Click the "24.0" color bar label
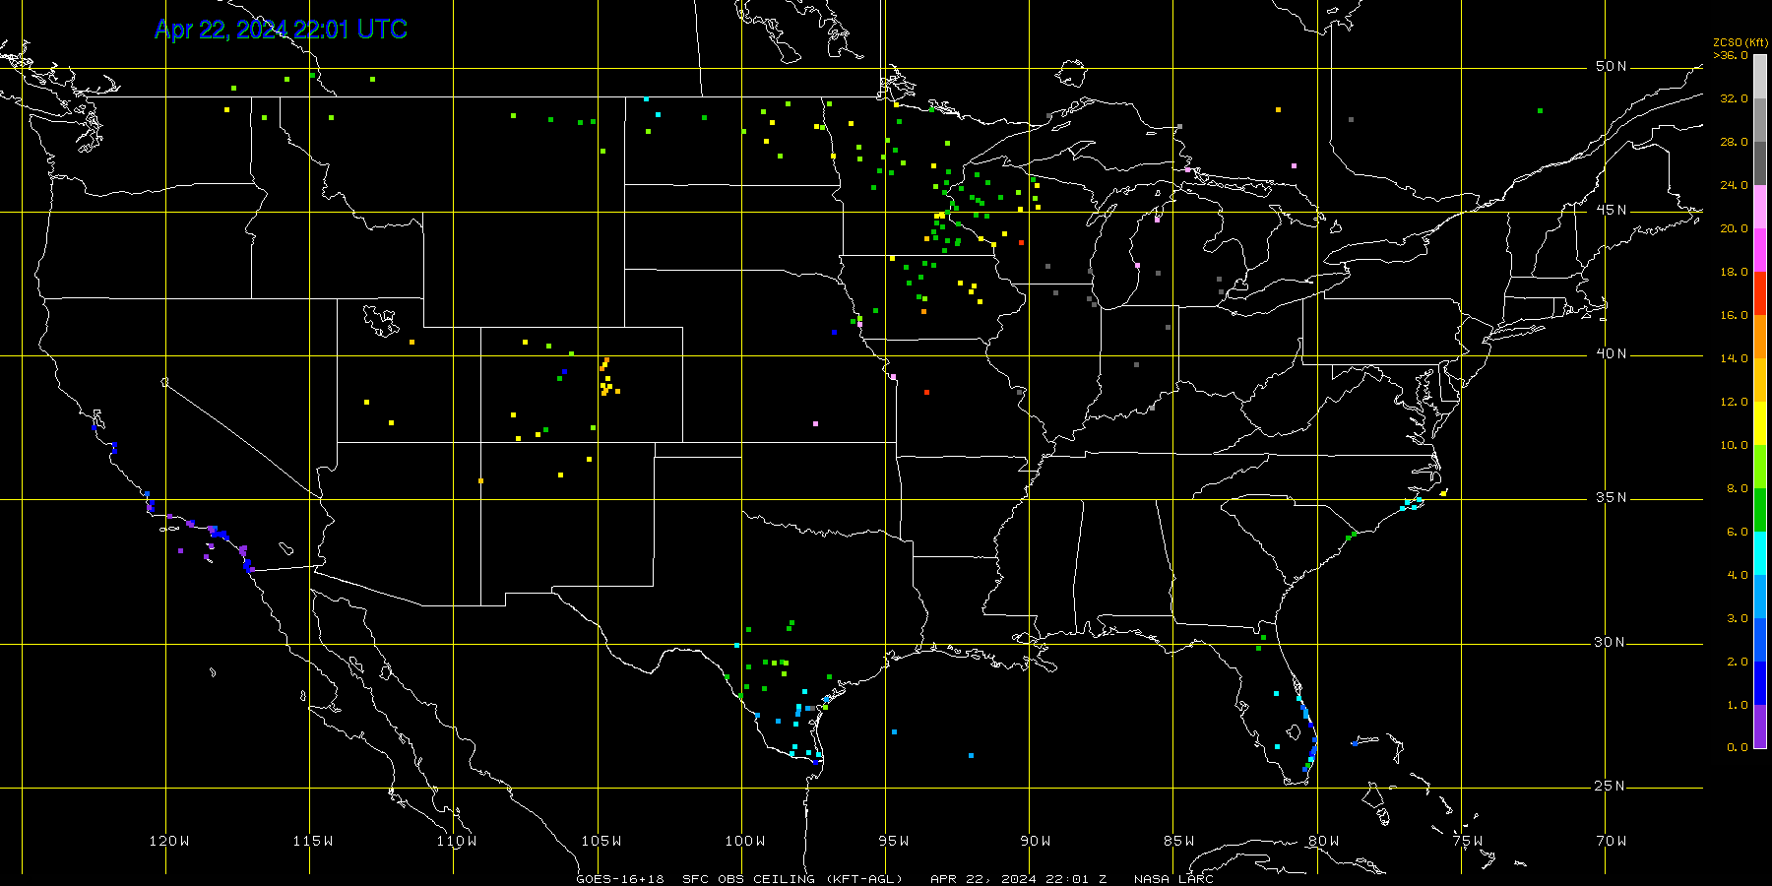The height and width of the screenshot is (886, 1772). point(1735,185)
